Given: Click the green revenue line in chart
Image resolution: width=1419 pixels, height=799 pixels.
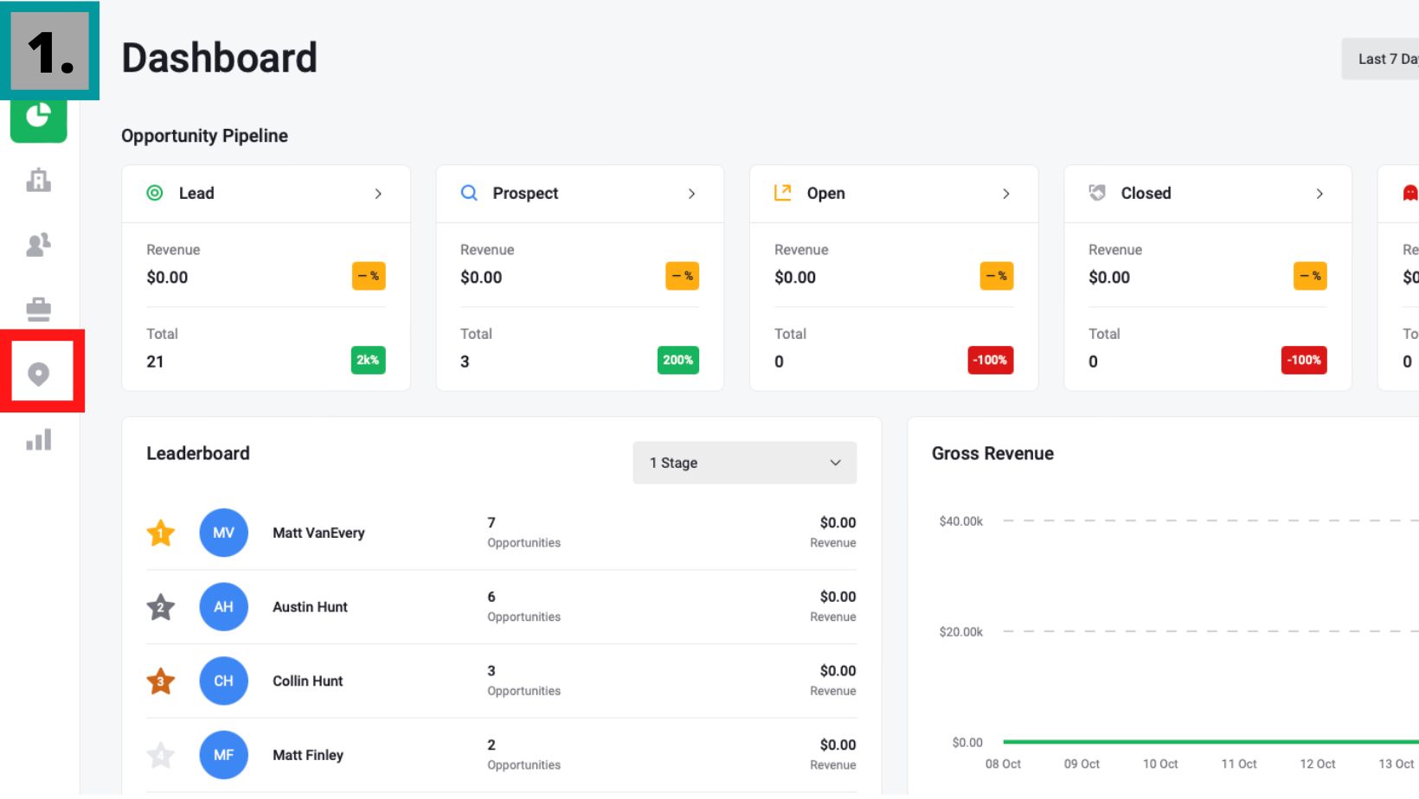Looking at the screenshot, I should click(x=1210, y=742).
